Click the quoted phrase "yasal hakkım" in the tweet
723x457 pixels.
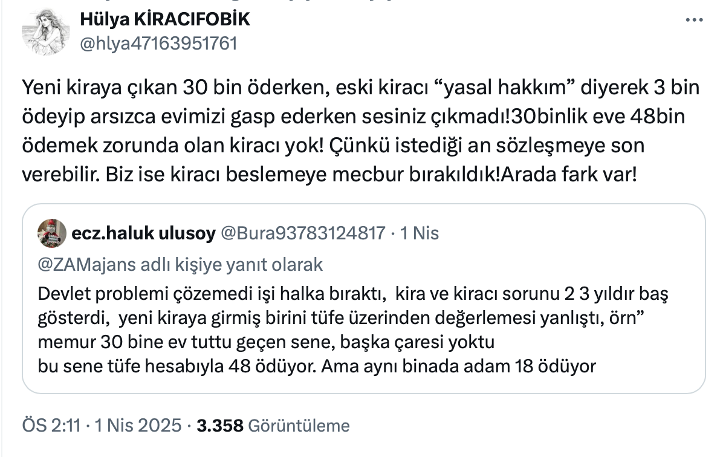[x=505, y=88]
